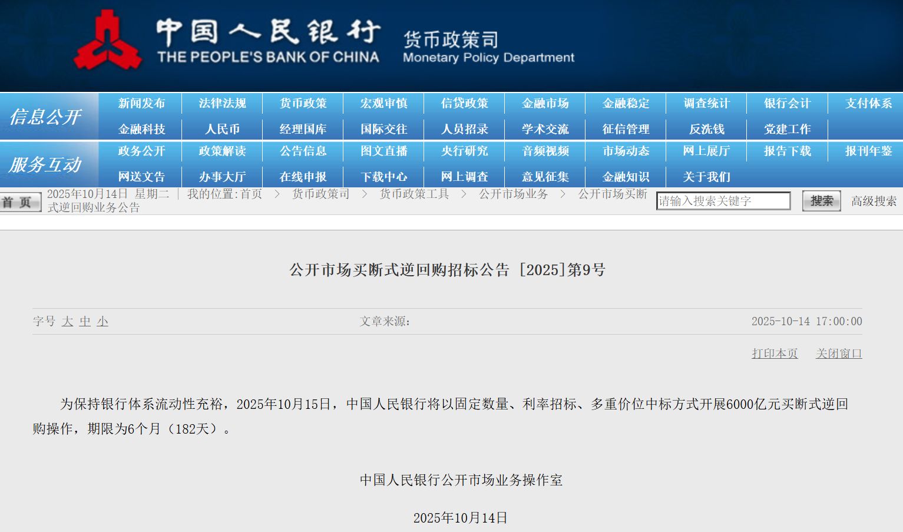Image resolution: width=903 pixels, height=532 pixels.
Task: Click the search keyword input field
Action: pos(723,201)
